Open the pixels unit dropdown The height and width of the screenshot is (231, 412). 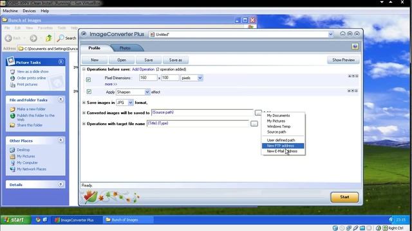coord(200,78)
